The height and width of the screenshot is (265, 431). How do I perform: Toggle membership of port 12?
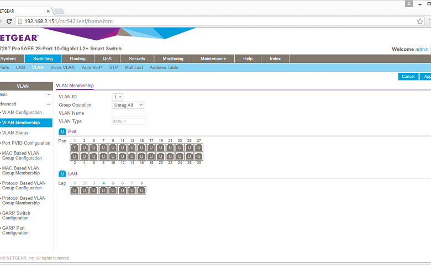(123, 157)
